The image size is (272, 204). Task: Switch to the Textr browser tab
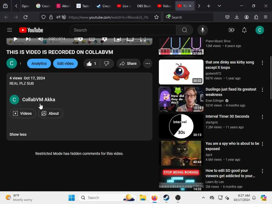click(83, 6)
